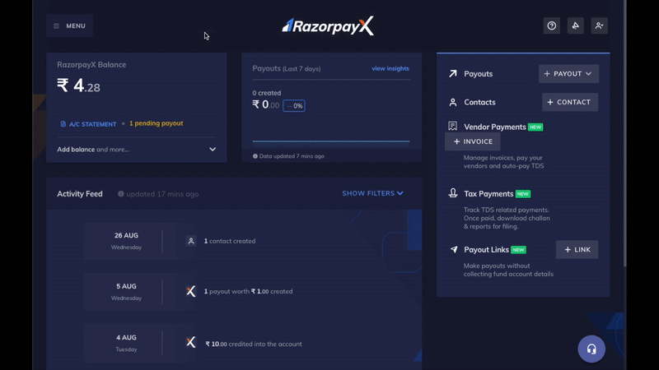The width and height of the screenshot is (659, 370).
Task: Click the 0% change badge
Action: (294, 106)
